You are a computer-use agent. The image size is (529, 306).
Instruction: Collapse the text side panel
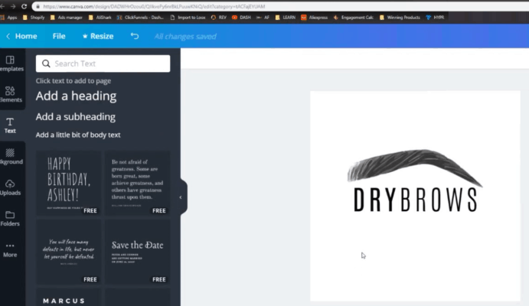coord(181,197)
